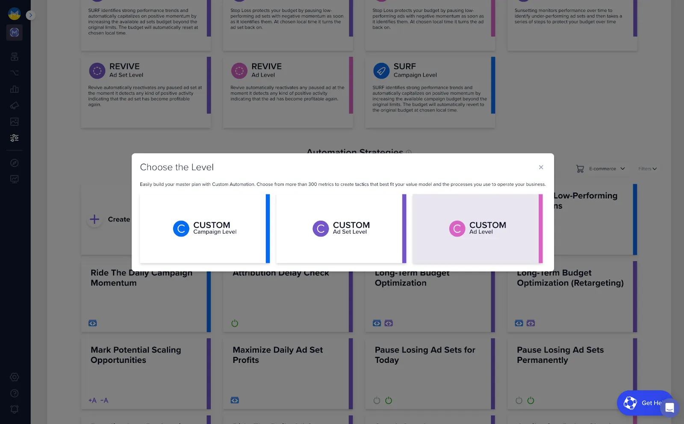
Task: Open the sliders automation sidebar icon
Action: [x=15, y=138]
